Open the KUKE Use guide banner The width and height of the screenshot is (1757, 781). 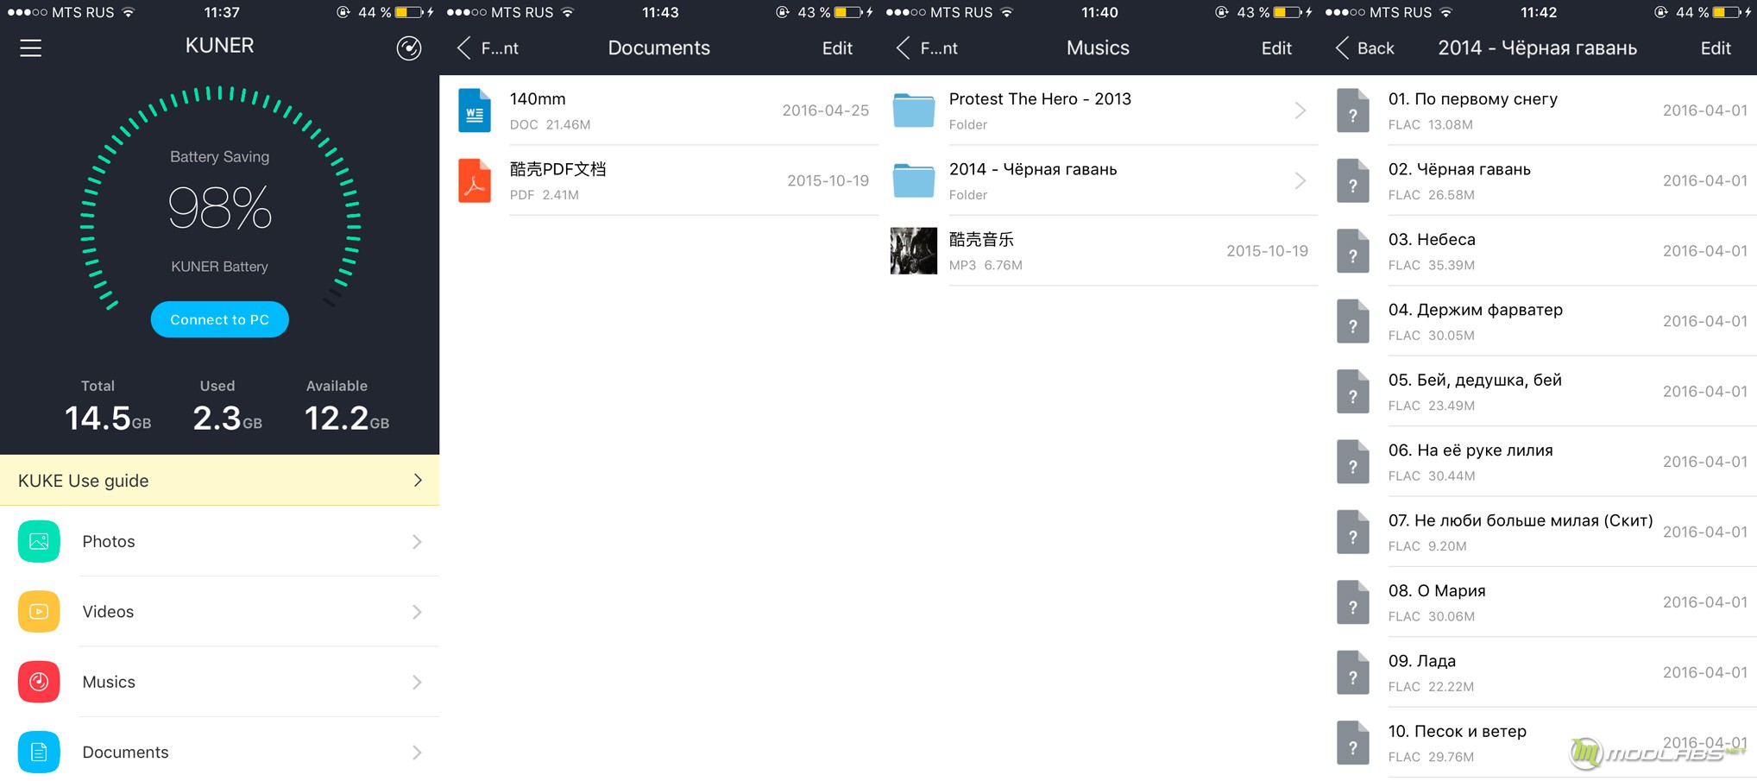[x=220, y=481]
